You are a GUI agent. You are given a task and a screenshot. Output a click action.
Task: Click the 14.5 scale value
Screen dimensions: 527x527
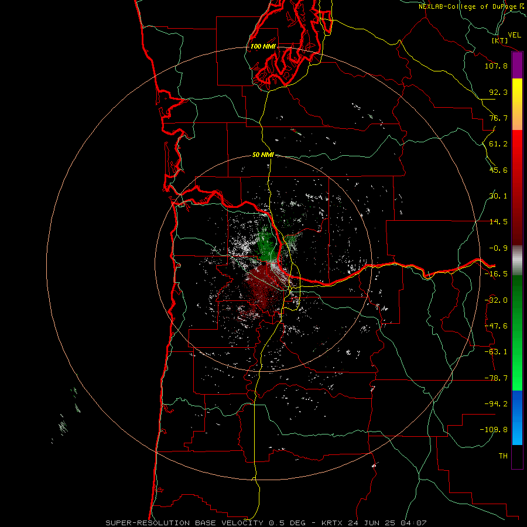[x=498, y=222]
